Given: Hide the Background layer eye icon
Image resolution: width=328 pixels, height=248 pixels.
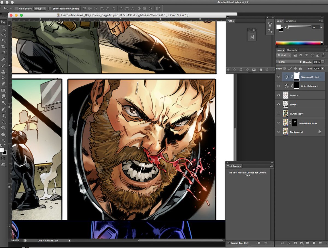Looking at the screenshot, I should 279,132.
